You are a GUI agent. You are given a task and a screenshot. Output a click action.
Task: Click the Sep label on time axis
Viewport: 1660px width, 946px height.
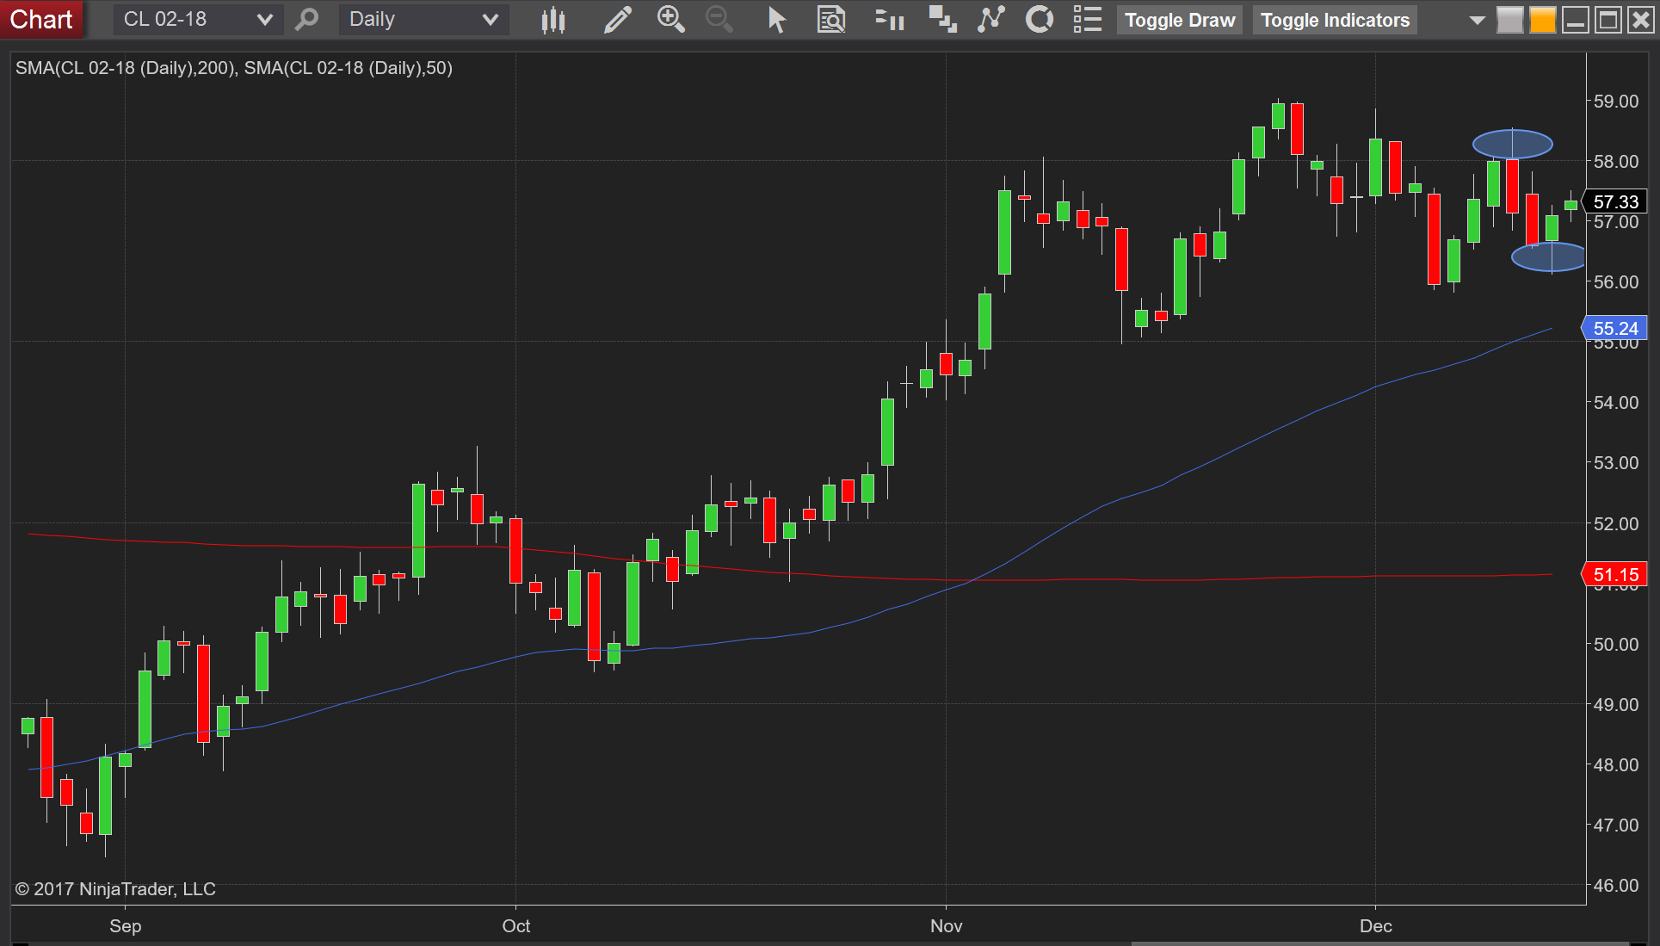click(x=125, y=926)
